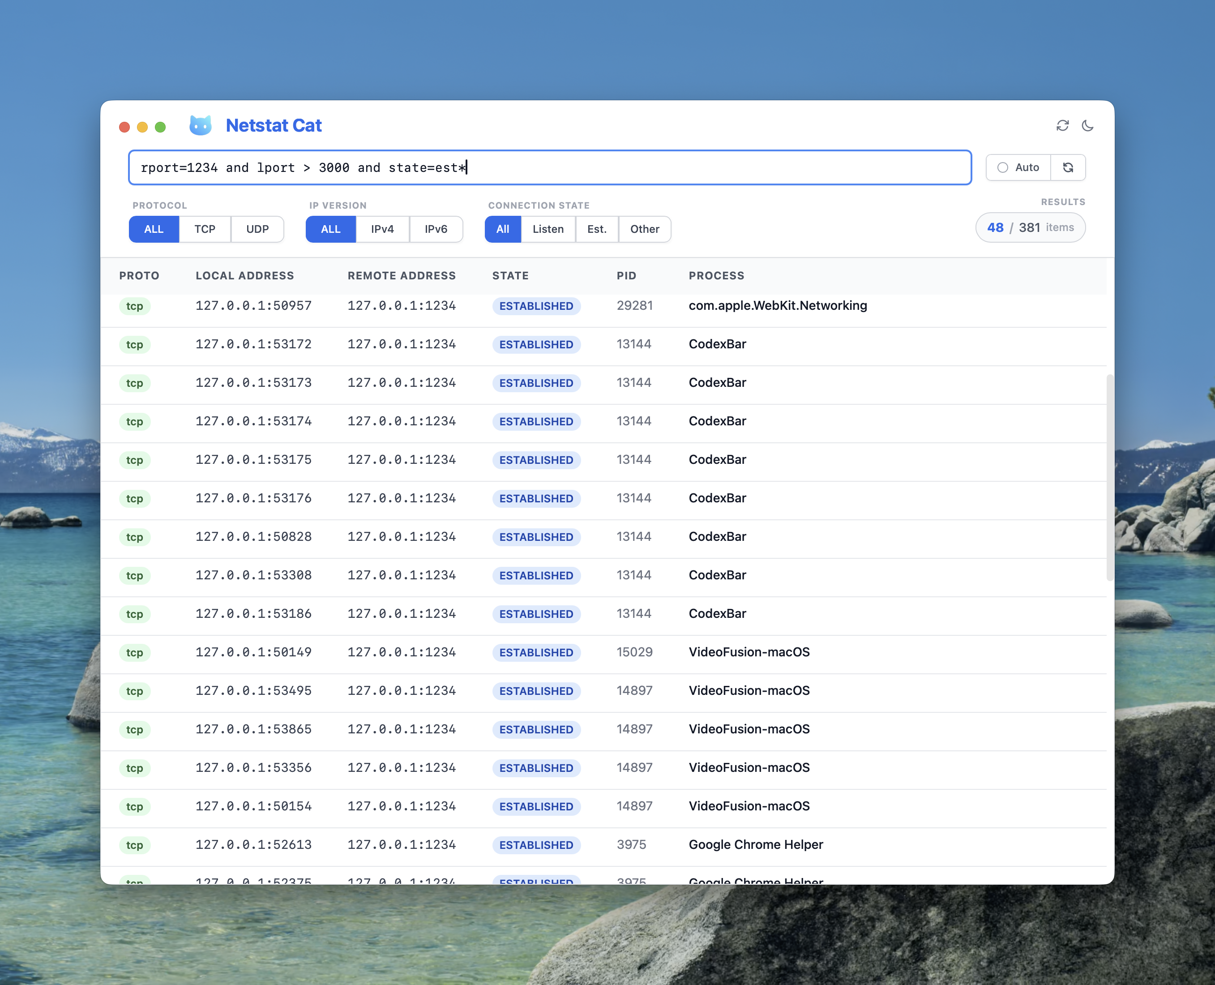The height and width of the screenshot is (985, 1215).
Task: Click the table's vertical scrollbar thumb
Action: [x=1109, y=477]
